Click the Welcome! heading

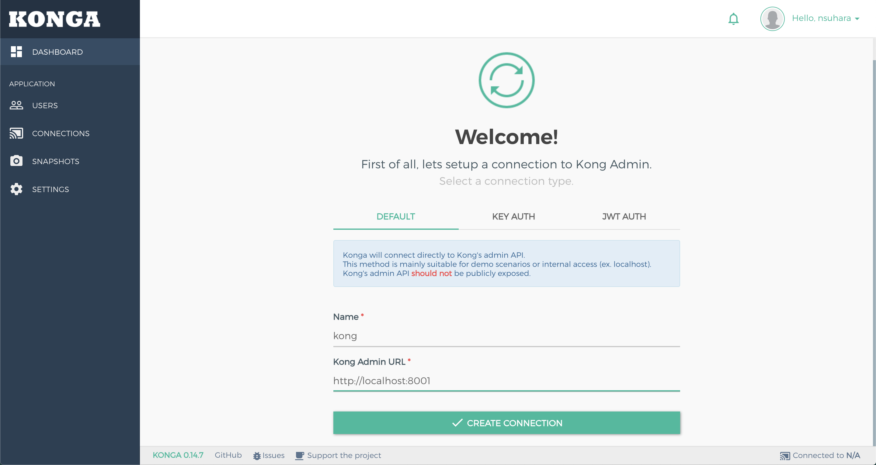tap(506, 137)
